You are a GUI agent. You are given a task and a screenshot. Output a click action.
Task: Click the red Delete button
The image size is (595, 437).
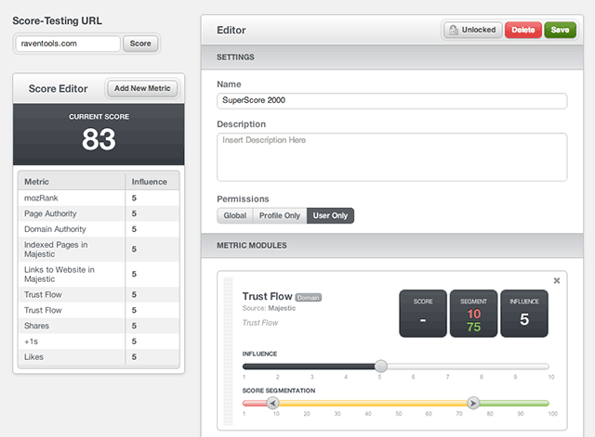pyautogui.click(x=522, y=30)
